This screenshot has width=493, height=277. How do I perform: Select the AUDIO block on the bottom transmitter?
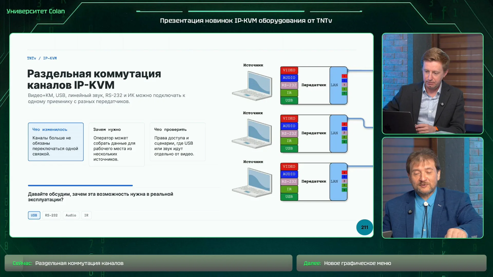click(x=289, y=174)
